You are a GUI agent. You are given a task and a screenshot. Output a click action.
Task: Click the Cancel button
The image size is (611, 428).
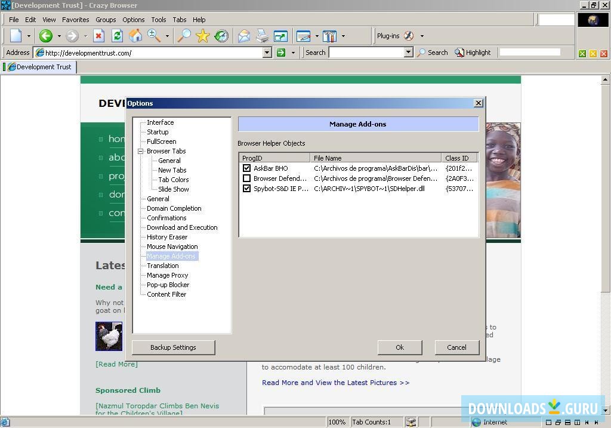point(456,347)
